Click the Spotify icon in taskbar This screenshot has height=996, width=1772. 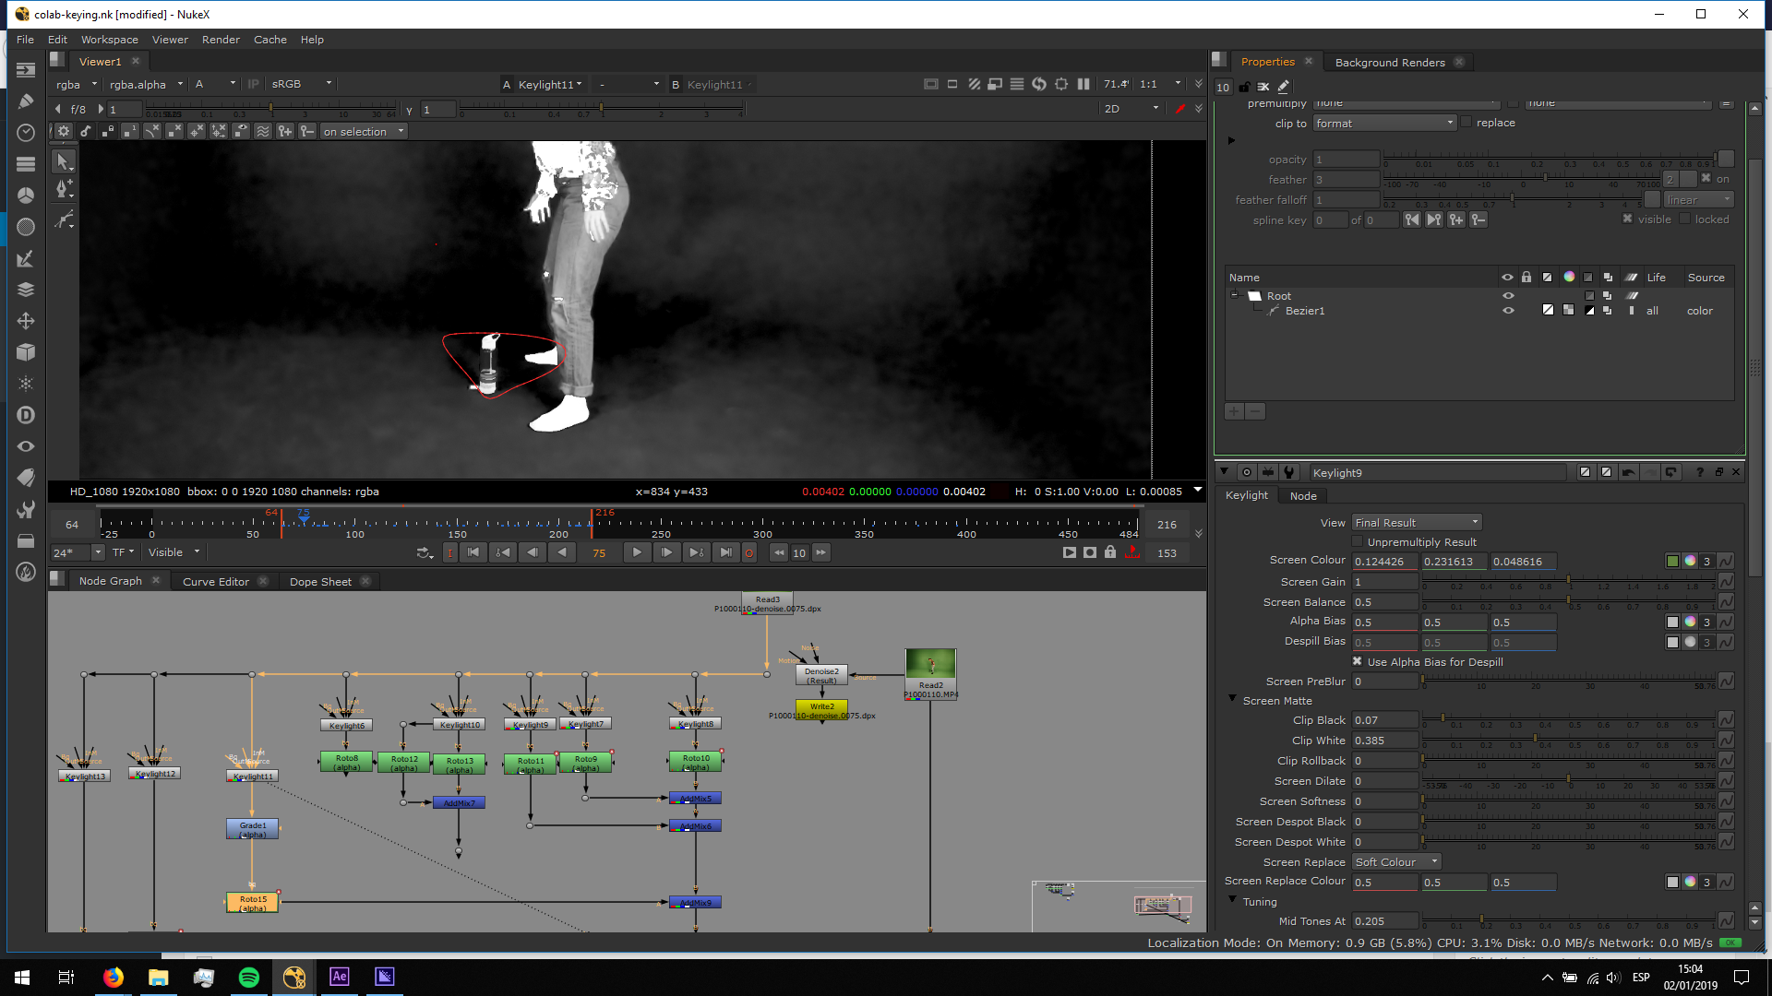(x=248, y=978)
